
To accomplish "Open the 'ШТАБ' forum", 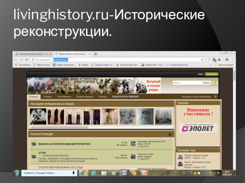I will click(42, 153).
